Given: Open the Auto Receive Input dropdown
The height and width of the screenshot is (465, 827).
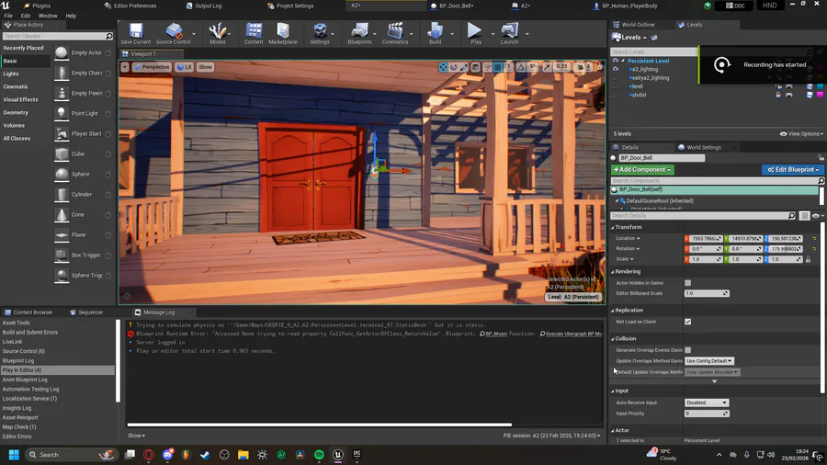Looking at the screenshot, I should point(707,403).
